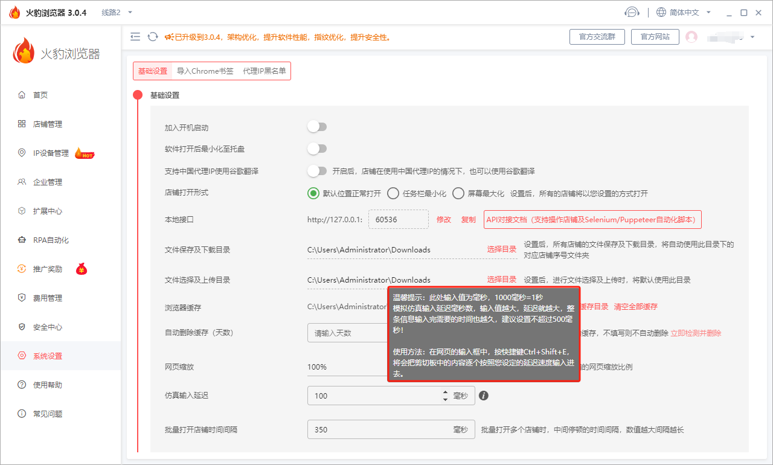This screenshot has height=465, width=773.
Task: Switch to the 导入Chrome书签 tab
Action: coord(206,71)
